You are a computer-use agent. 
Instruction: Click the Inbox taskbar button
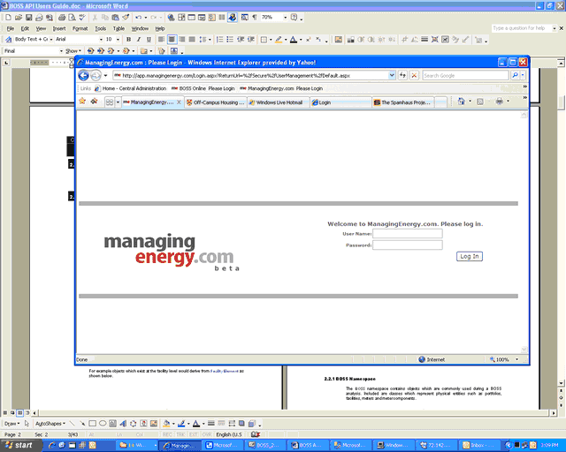click(x=478, y=445)
